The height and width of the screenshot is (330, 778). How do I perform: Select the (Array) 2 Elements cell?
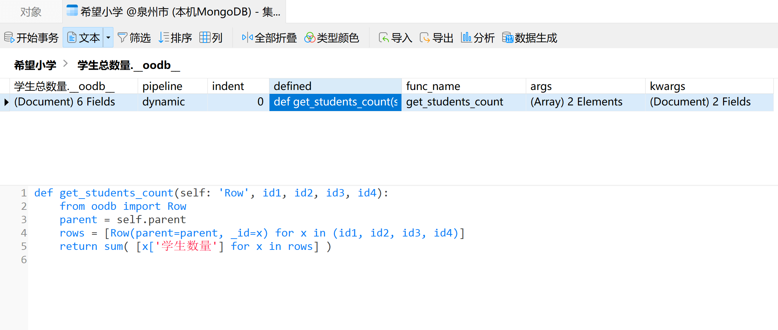click(x=585, y=102)
